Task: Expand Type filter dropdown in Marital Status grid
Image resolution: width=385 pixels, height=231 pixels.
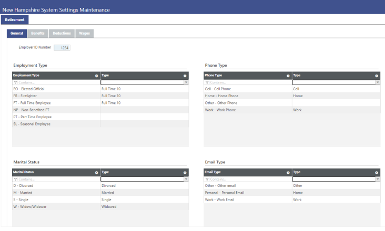Action: [x=185, y=179]
